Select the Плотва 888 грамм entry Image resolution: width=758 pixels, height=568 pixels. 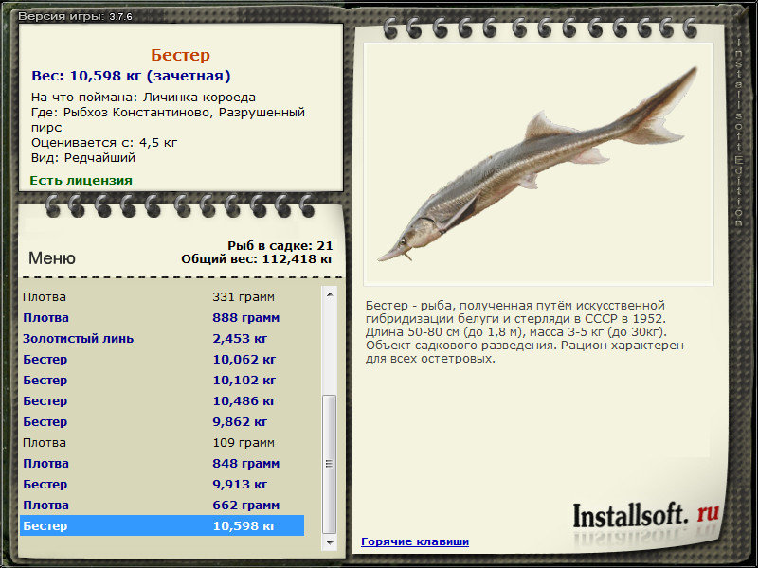pyautogui.click(x=162, y=318)
